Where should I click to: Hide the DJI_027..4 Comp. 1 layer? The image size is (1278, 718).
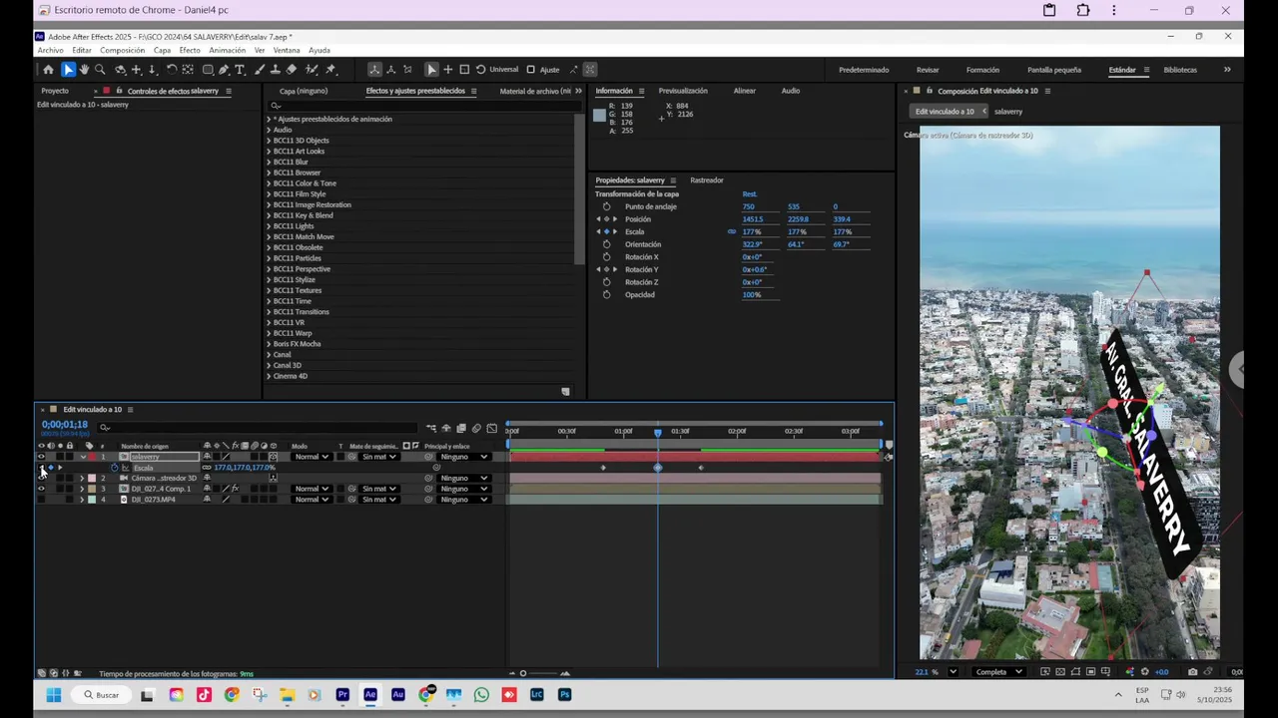tap(41, 489)
